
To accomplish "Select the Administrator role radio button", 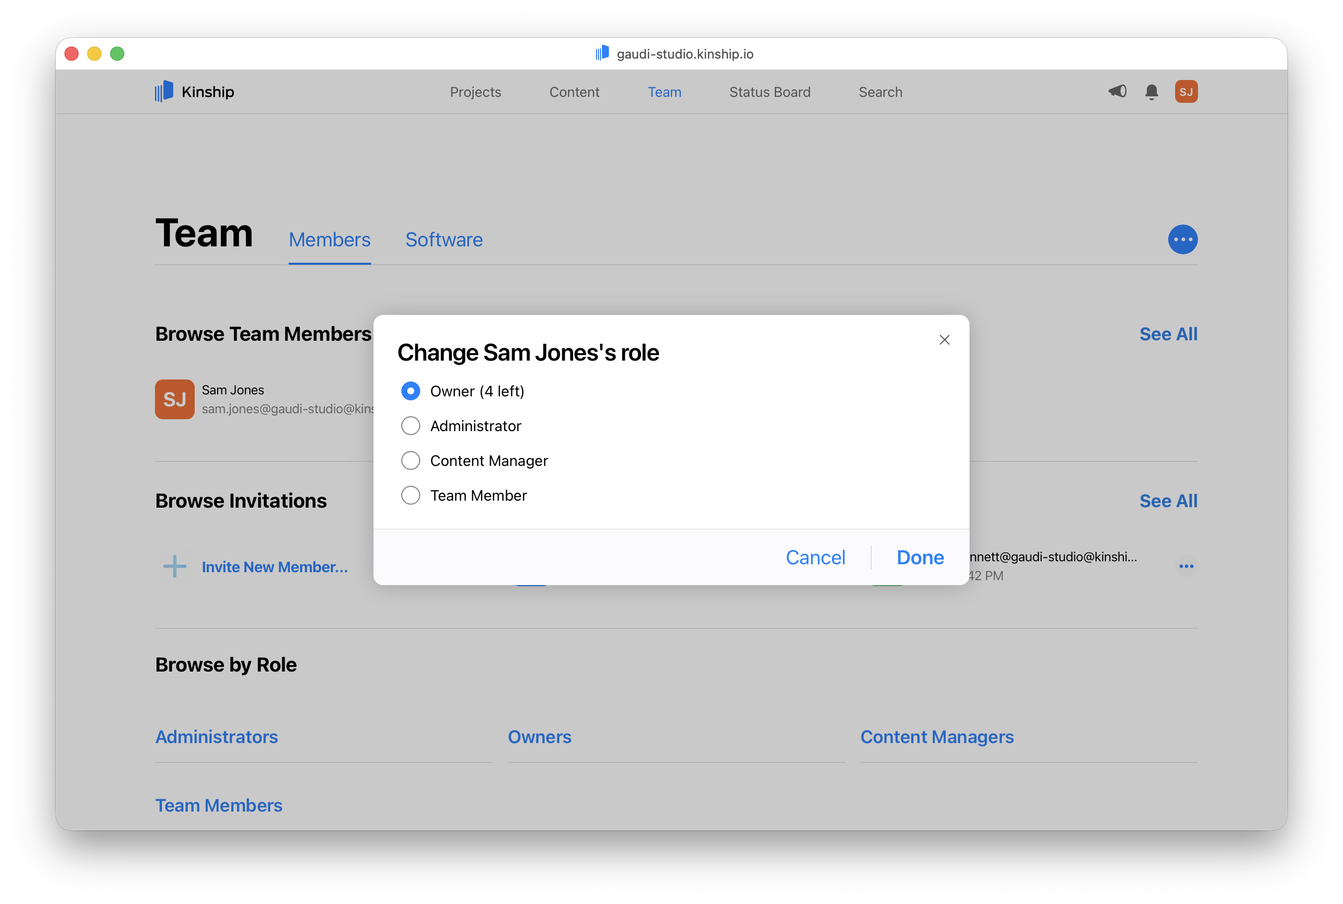I will tap(410, 426).
